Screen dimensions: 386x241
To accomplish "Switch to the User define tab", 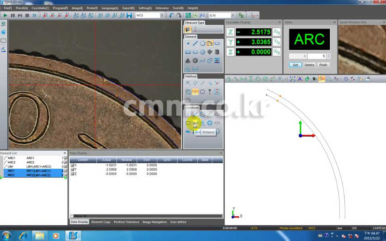I will pyautogui.click(x=178, y=222).
